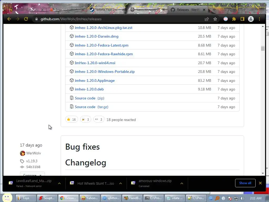Close the Releases · WerWolv tab
The height and width of the screenshot is (202, 269).
(x=204, y=10)
